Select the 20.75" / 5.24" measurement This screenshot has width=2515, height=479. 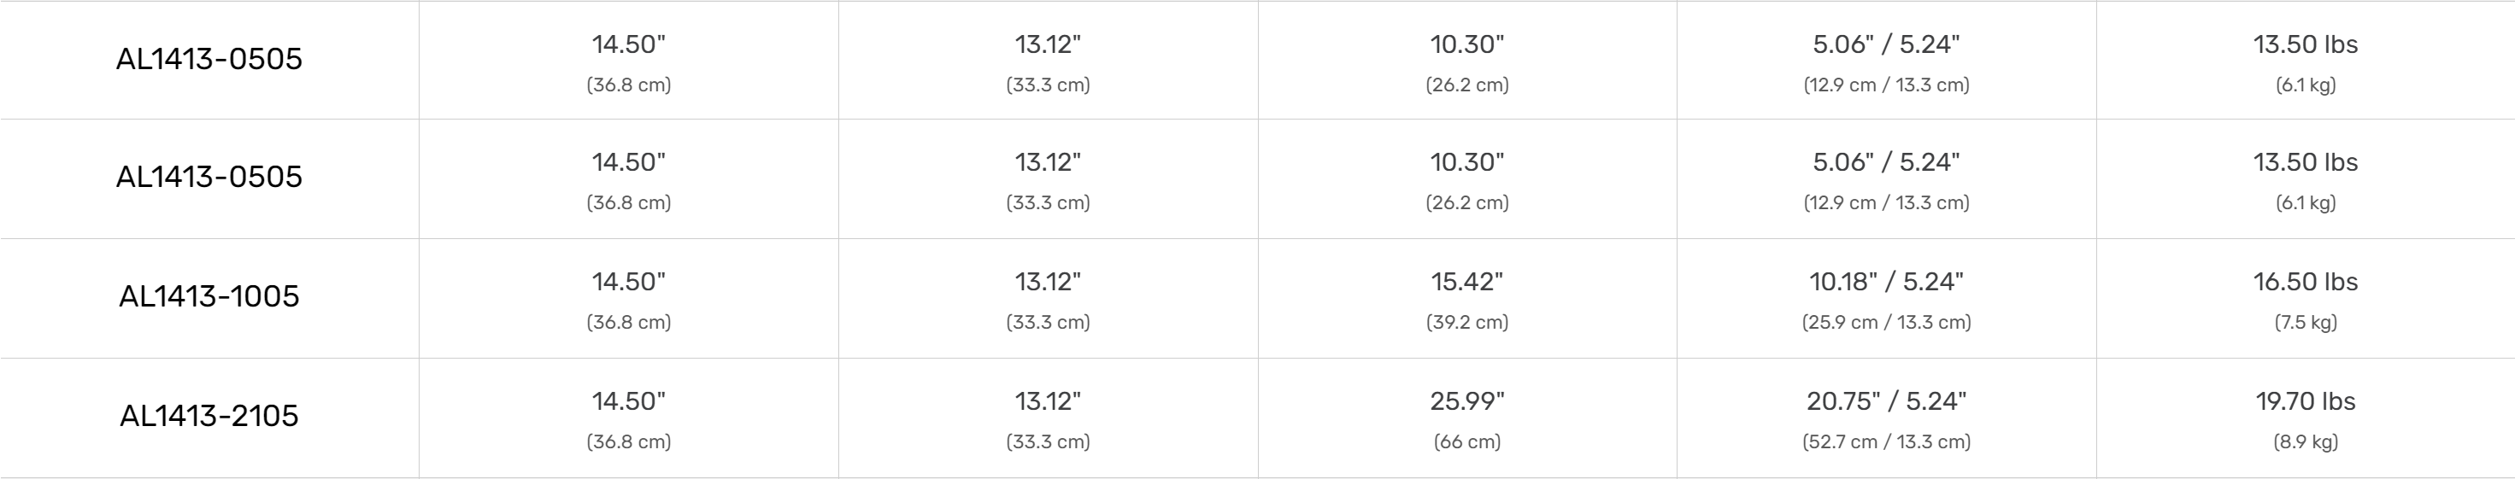1885,402
